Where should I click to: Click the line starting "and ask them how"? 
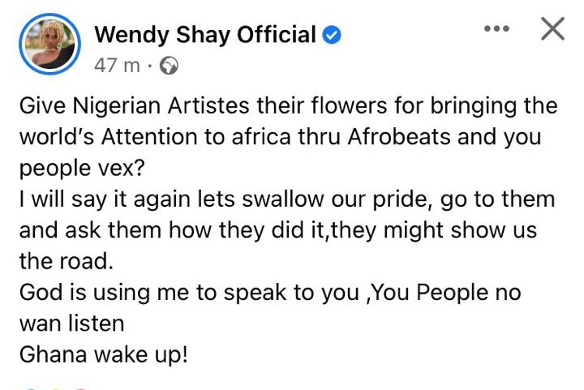278,230
